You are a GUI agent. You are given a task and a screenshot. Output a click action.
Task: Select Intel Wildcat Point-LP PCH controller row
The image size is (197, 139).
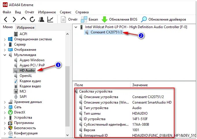[136, 27]
